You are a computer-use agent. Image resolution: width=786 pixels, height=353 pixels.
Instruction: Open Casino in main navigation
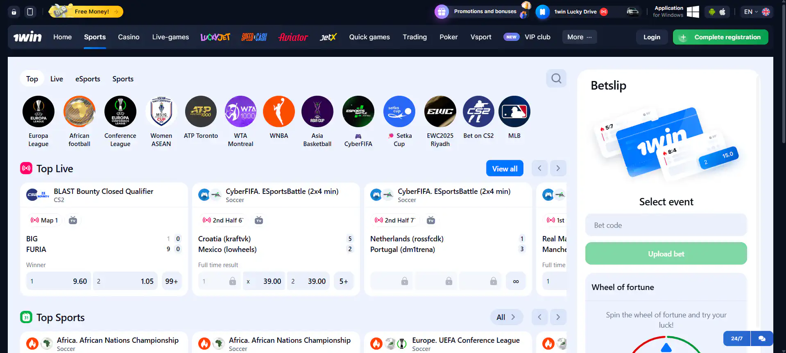[x=129, y=37]
